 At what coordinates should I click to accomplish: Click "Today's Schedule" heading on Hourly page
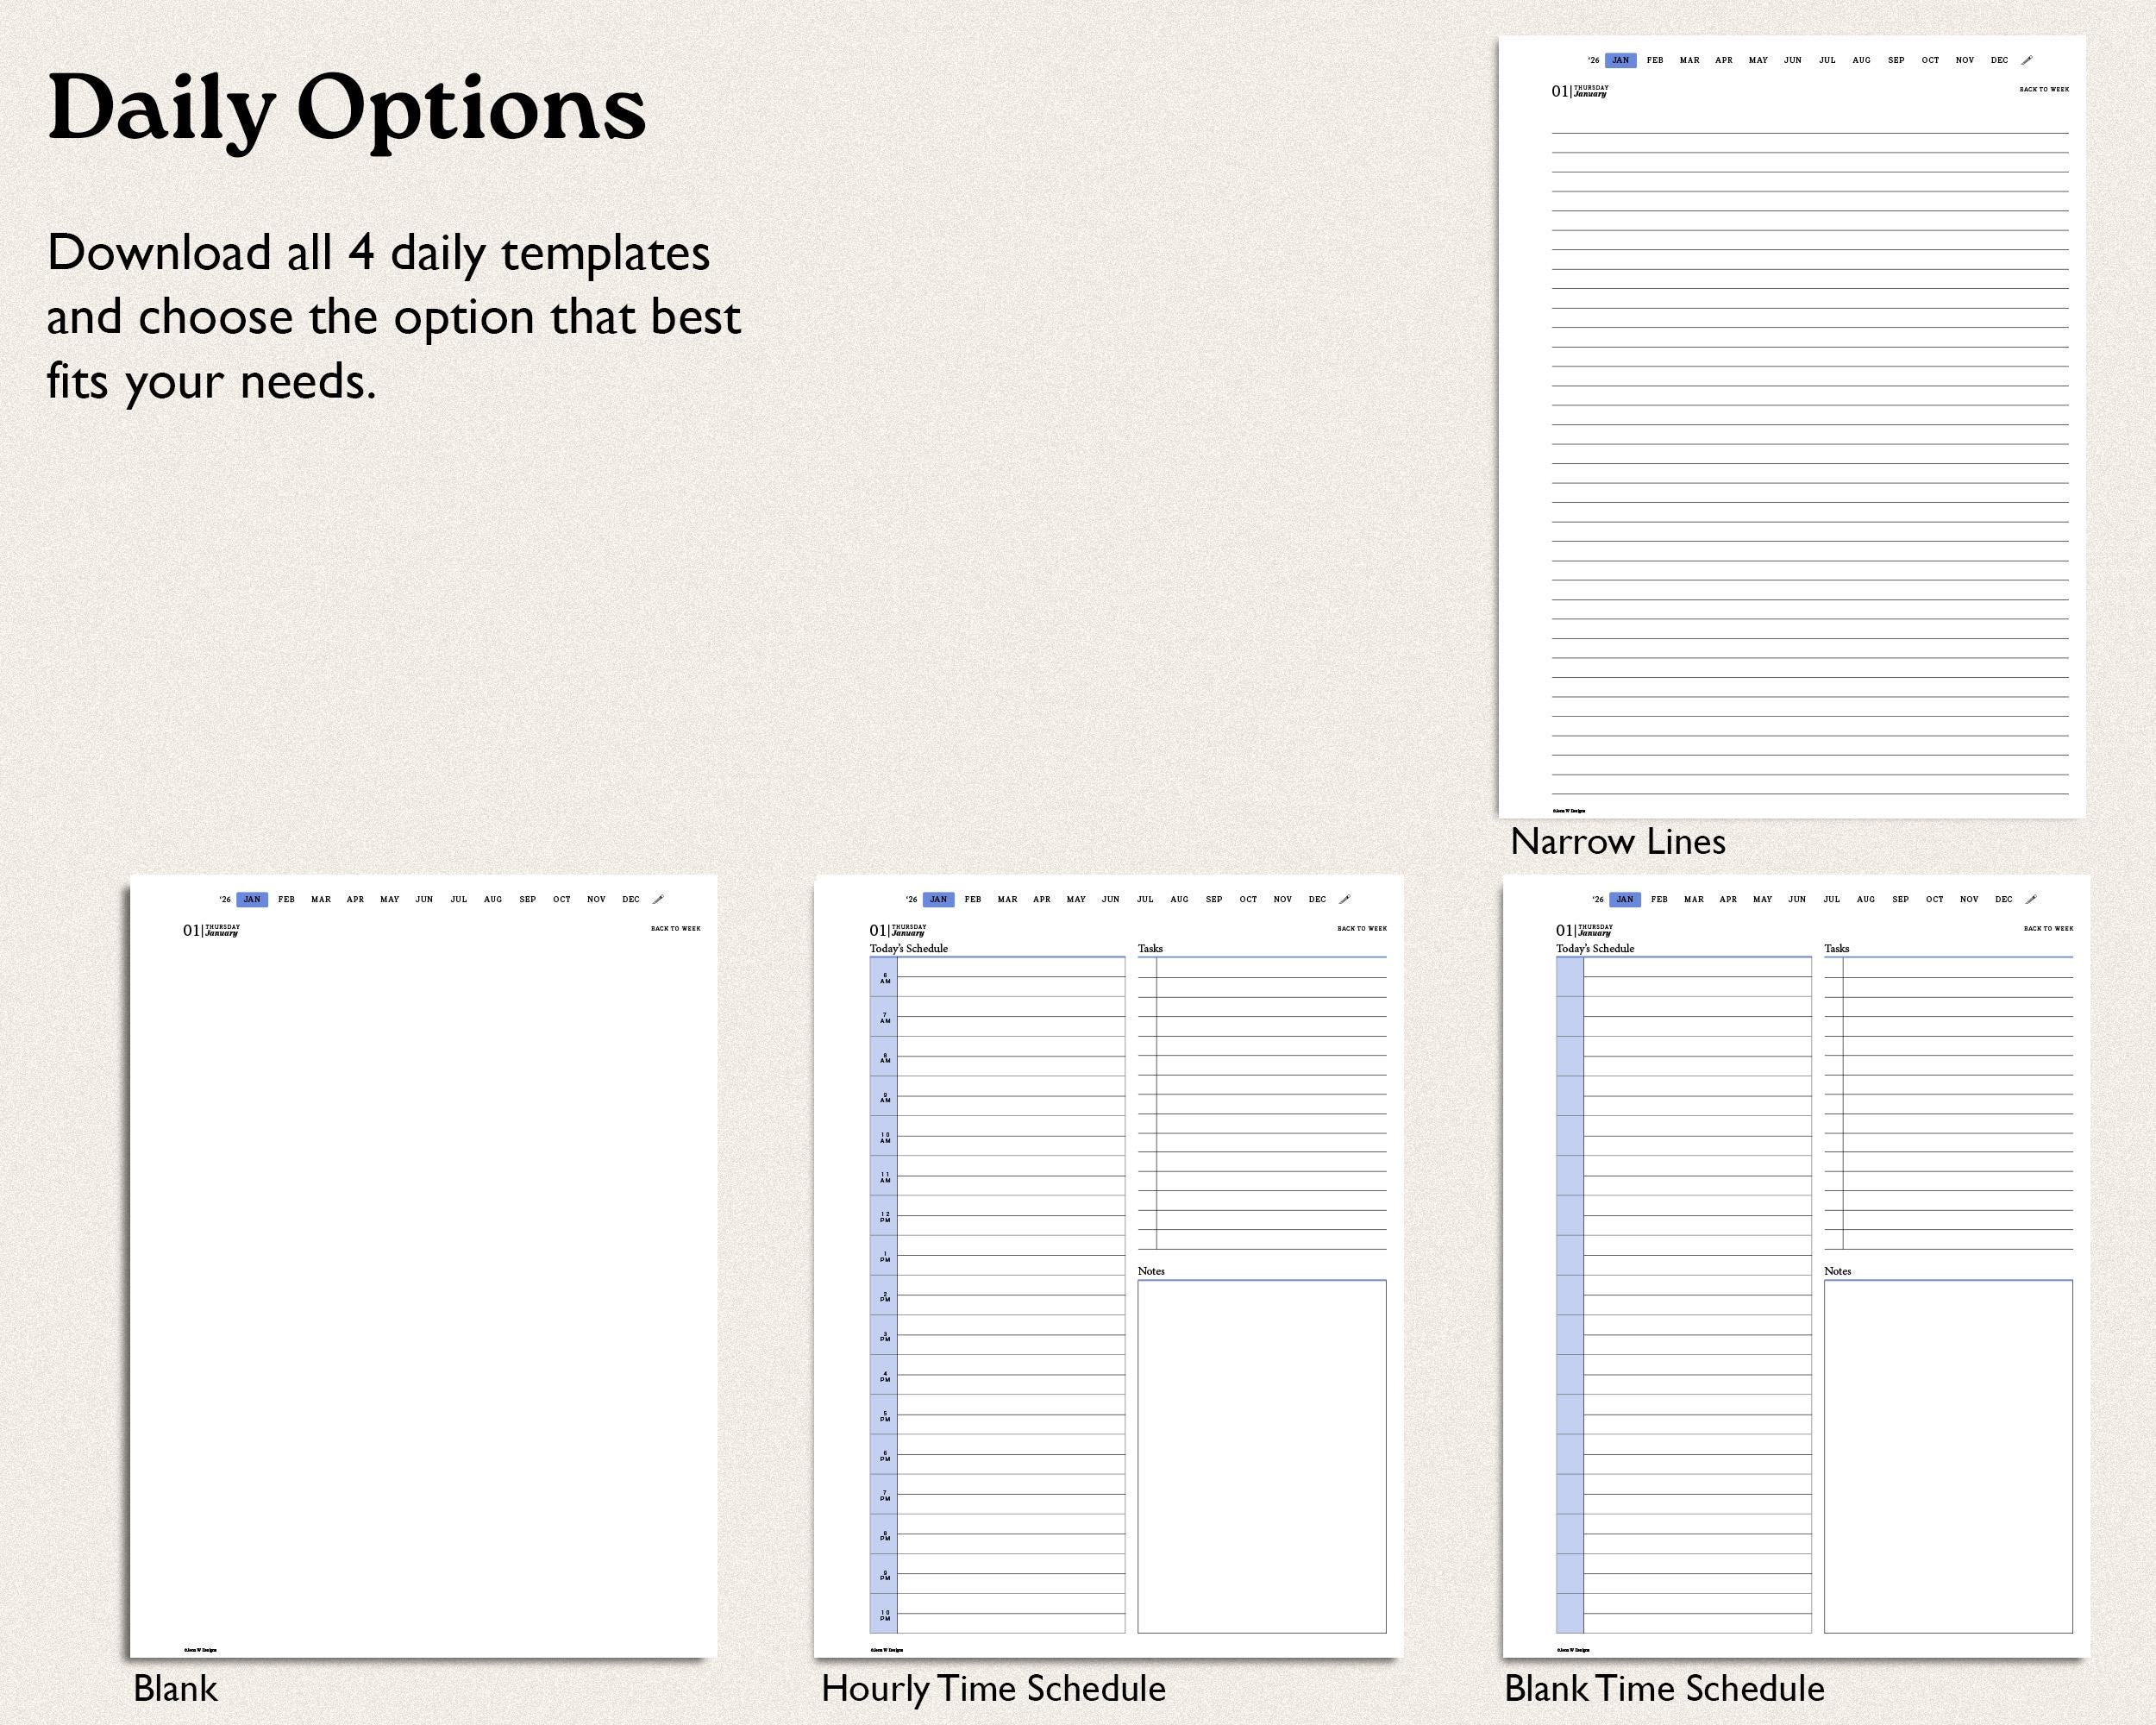click(x=909, y=948)
